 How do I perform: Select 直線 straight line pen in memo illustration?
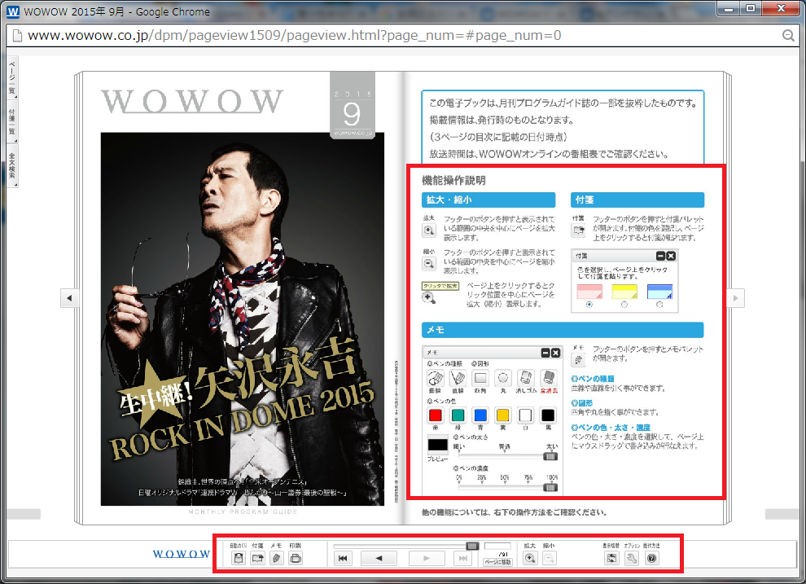(458, 379)
